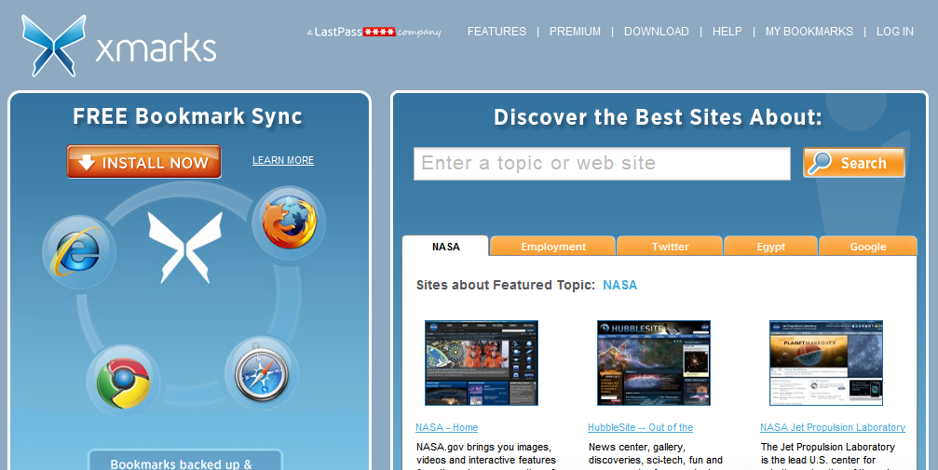This screenshot has height=470, width=938.
Task: Follow the LEARN MORE link
Action: click(283, 160)
